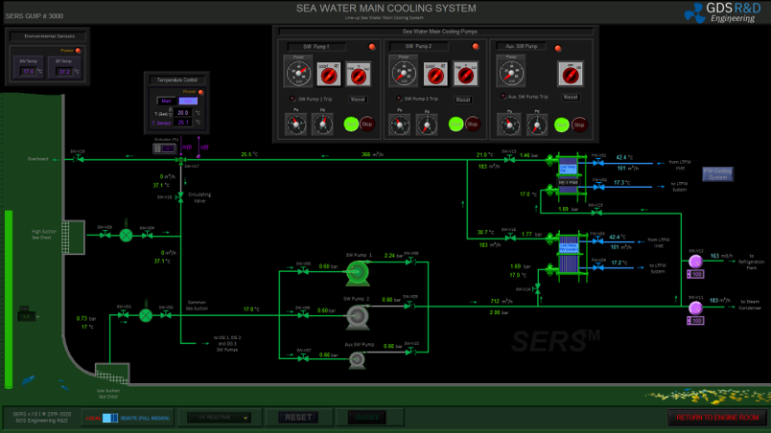Open Aux pump suction valve SW-V07

click(303, 358)
